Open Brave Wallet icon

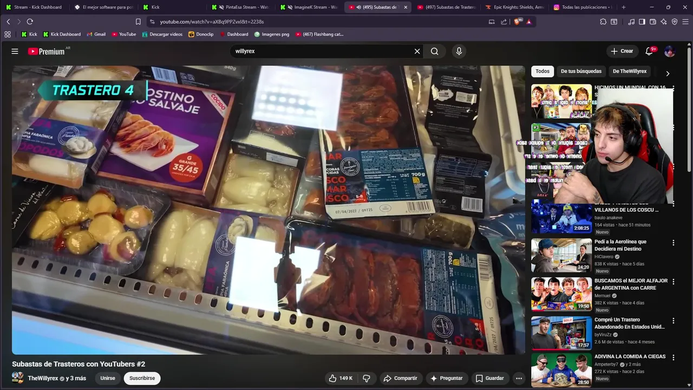click(653, 22)
